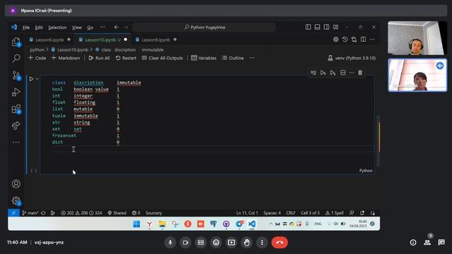The height and width of the screenshot is (254, 452).
Task: Expand the run cell options arrow
Action: click(37, 79)
